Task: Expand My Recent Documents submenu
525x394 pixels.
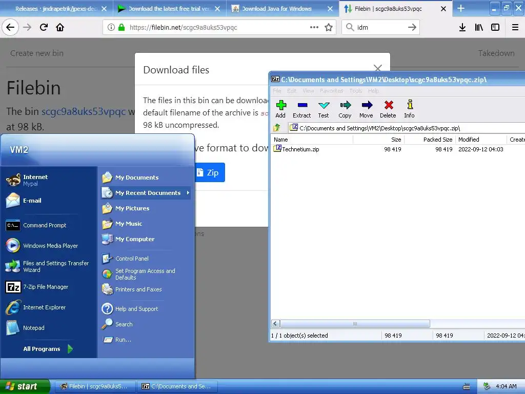Action: coord(146,193)
